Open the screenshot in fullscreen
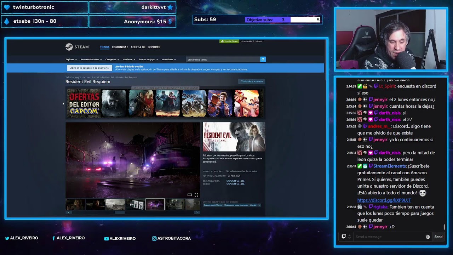453x255 pixels. [x=196, y=195]
